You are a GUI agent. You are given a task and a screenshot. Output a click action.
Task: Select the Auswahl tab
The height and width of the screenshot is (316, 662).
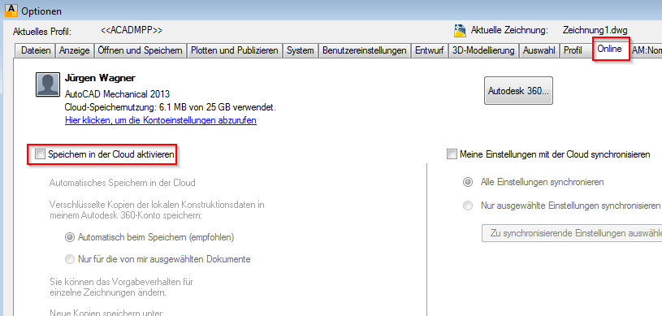pyautogui.click(x=539, y=50)
